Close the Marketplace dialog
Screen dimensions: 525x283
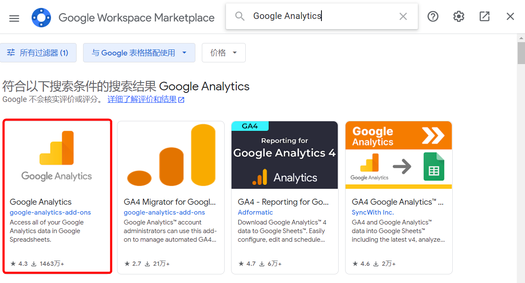tap(510, 16)
